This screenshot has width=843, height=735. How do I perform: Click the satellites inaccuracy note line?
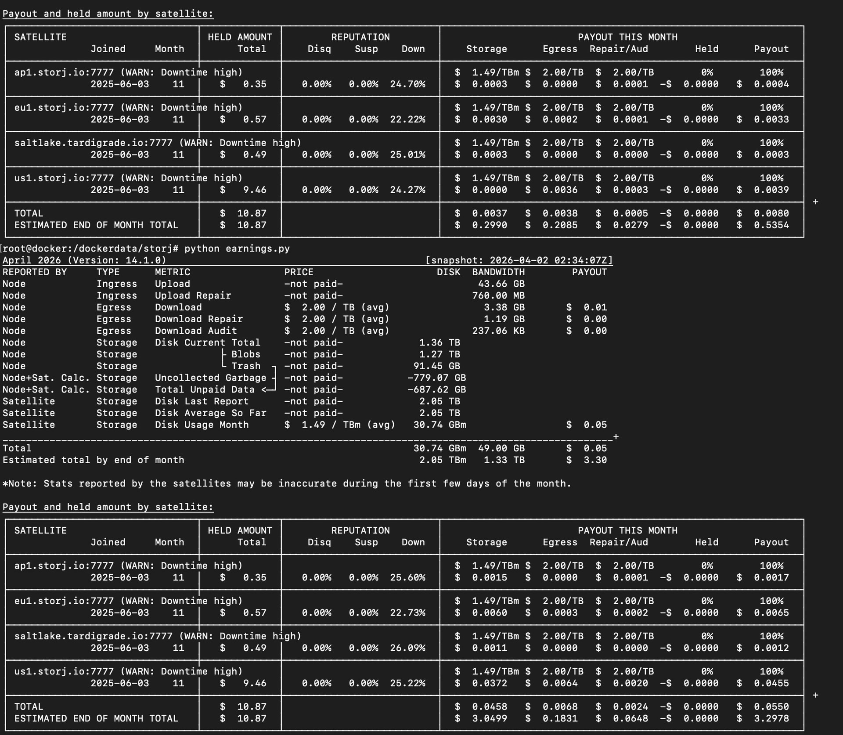(x=287, y=483)
